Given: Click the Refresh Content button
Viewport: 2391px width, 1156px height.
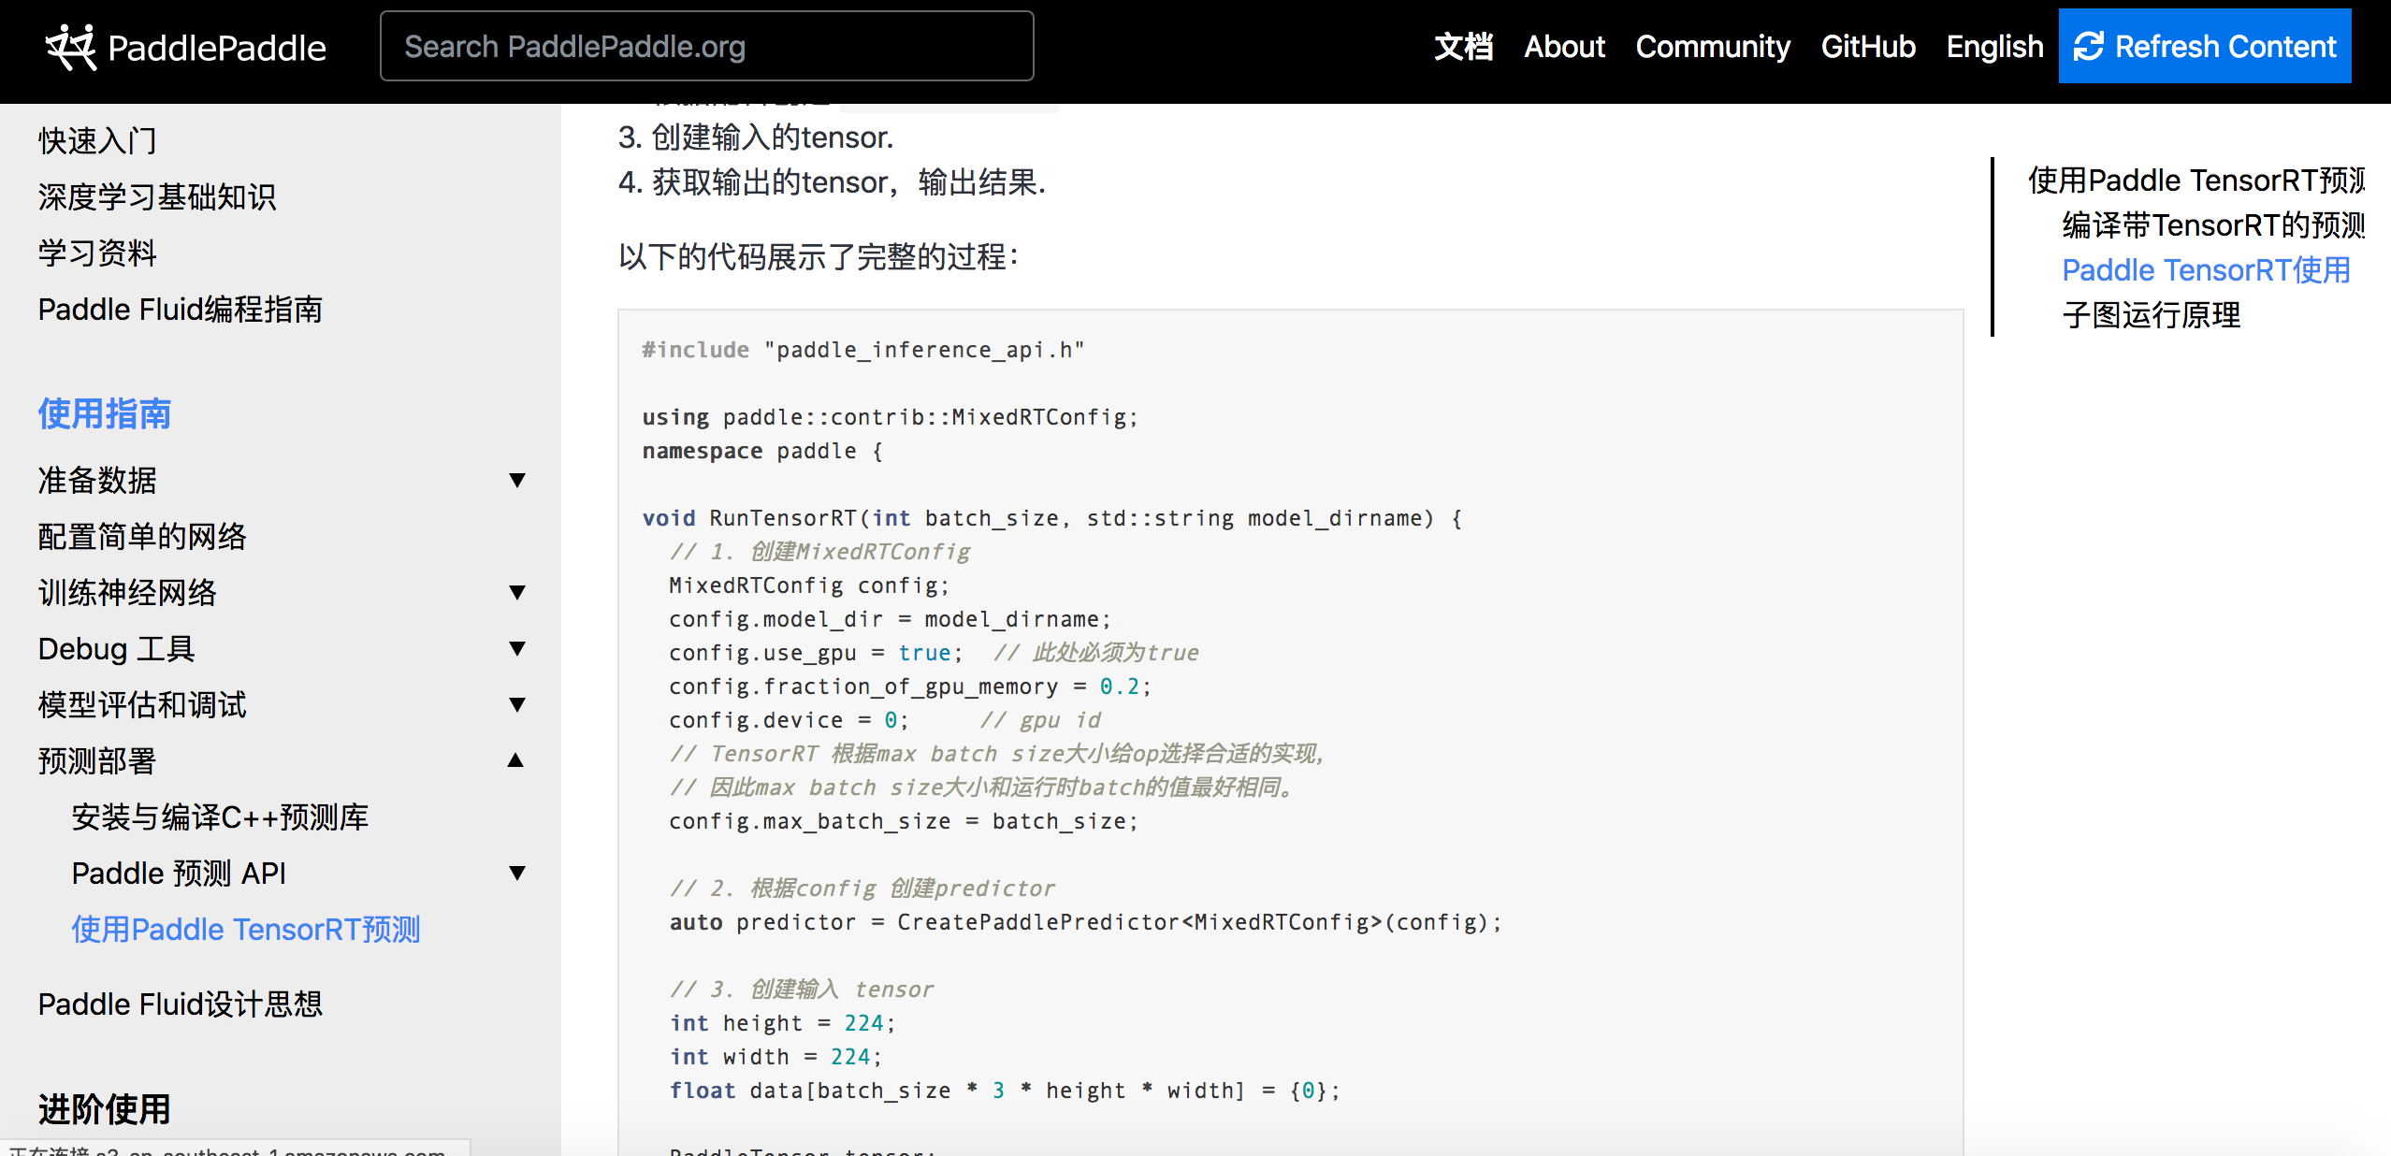Looking at the screenshot, I should click(x=2204, y=47).
